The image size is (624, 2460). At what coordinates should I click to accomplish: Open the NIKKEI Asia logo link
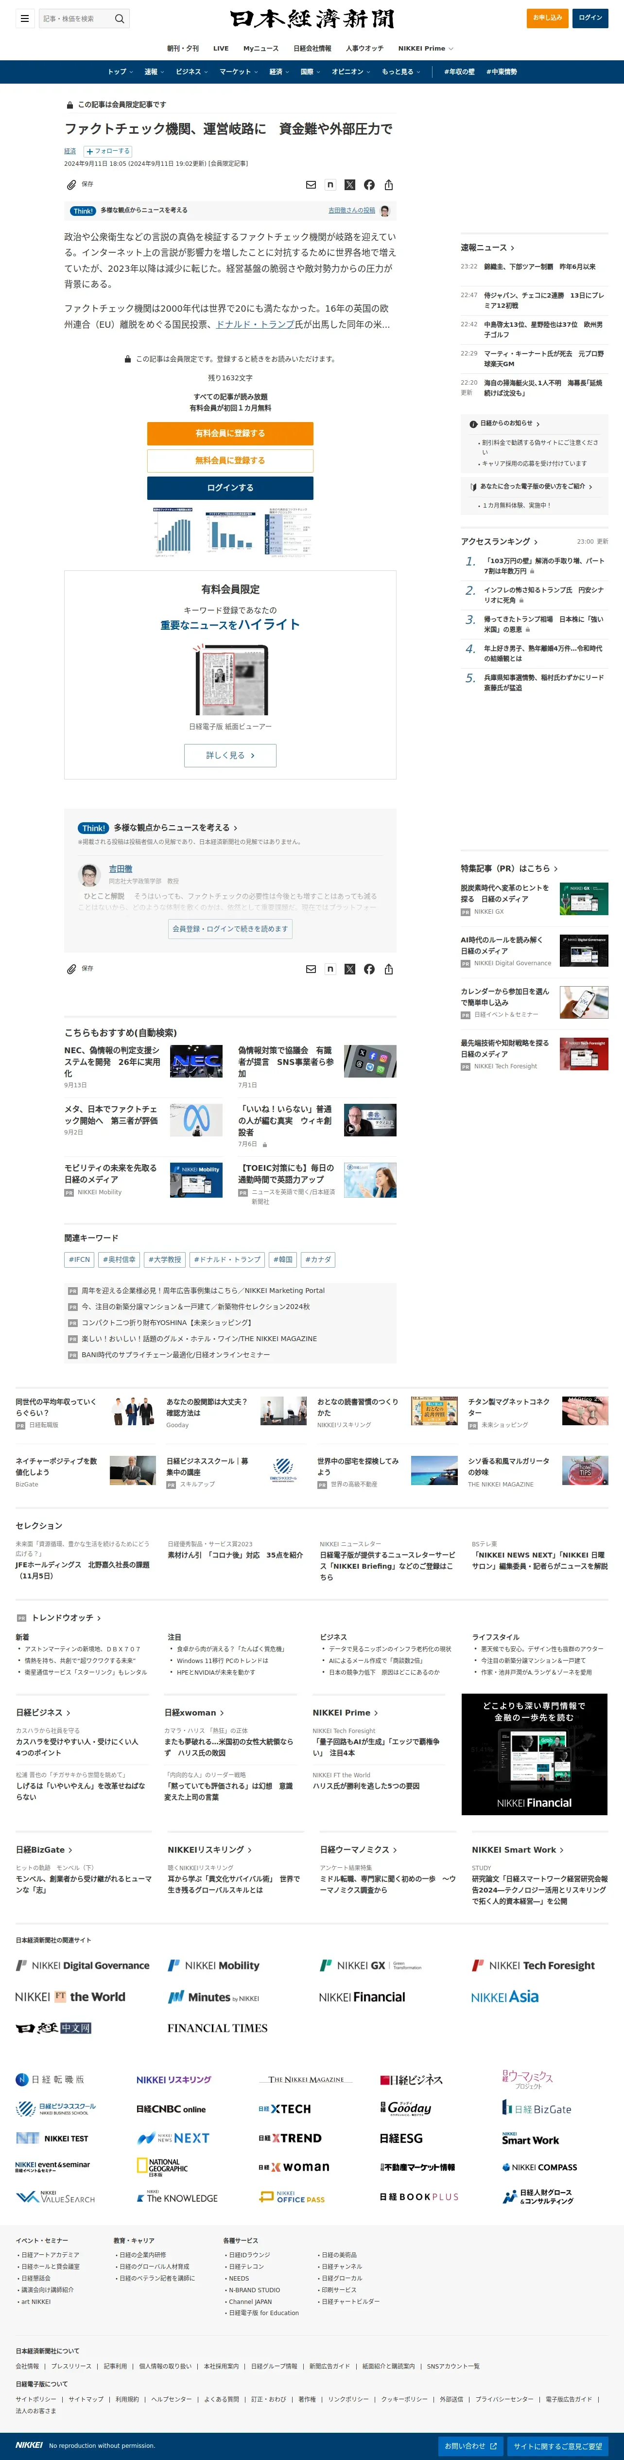tap(505, 1996)
